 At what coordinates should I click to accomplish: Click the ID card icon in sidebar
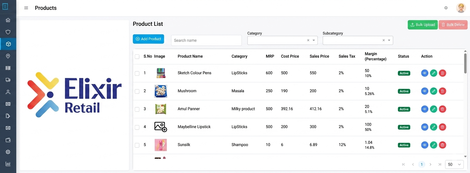click(8, 104)
